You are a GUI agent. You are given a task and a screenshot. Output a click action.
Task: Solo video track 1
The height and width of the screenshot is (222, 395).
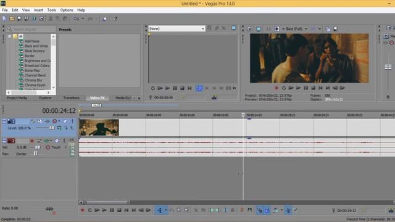(72, 121)
